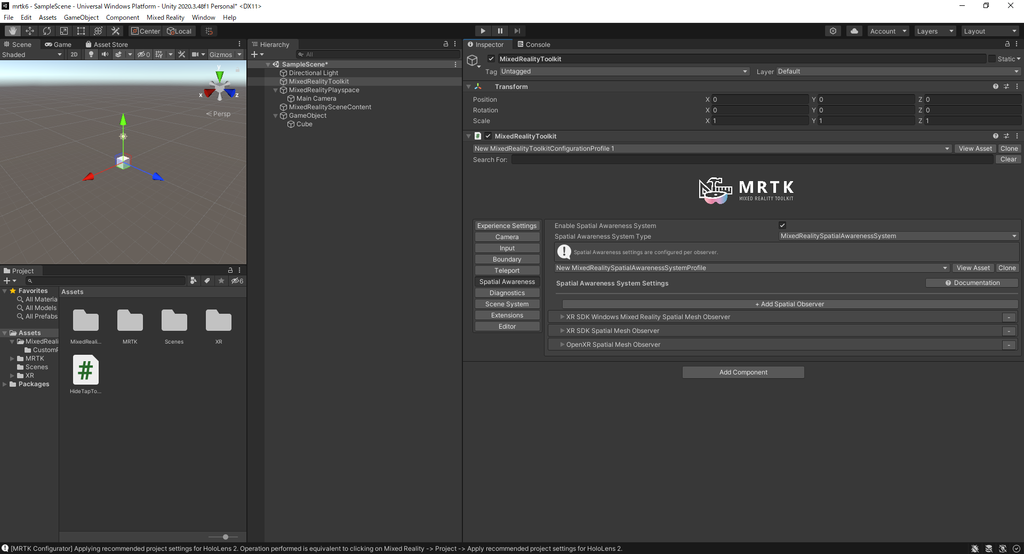Toggle scene lighting bulb
Screen dimensions: 1024x554
pos(91,54)
